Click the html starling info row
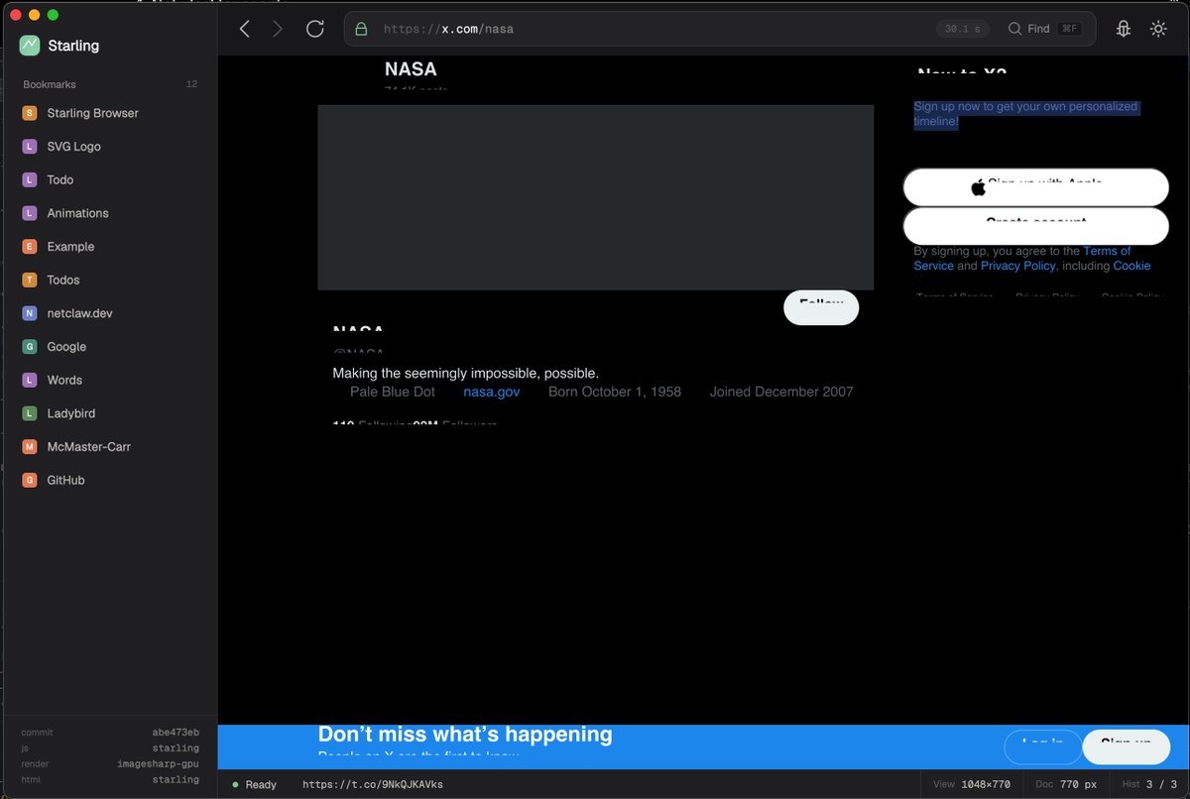The width and height of the screenshot is (1190, 799). pyautogui.click(x=109, y=780)
